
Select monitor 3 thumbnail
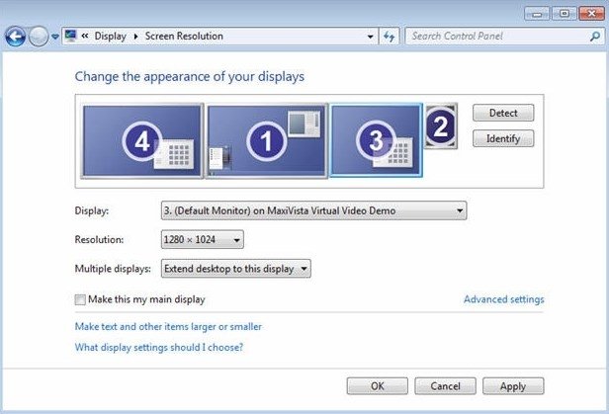click(x=376, y=140)
